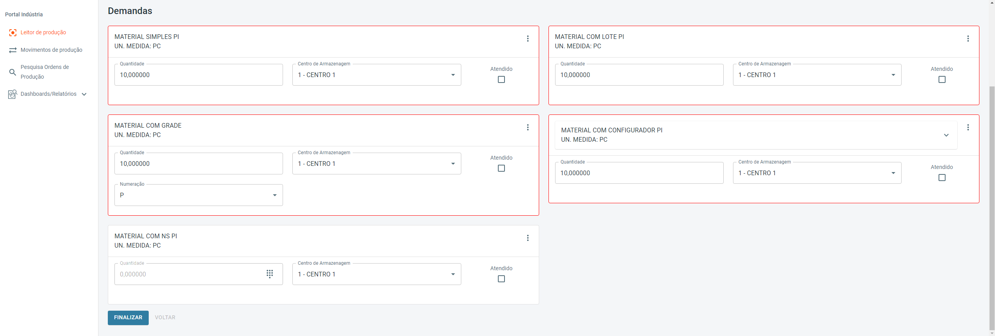Check Atendido for MATERIAL SIMPLES PI
Viewport: 995px width, 336px height.
501,79
